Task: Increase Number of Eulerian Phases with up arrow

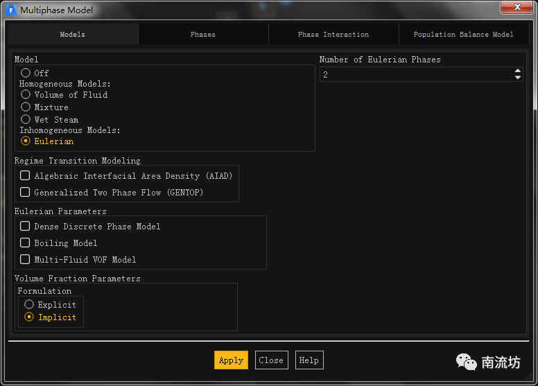Action: click(x=517, y=71)
